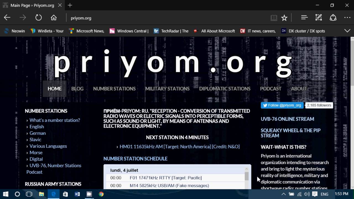
Task: Open Windows Central favorite bookmark
Action: [x=129, y=31]
